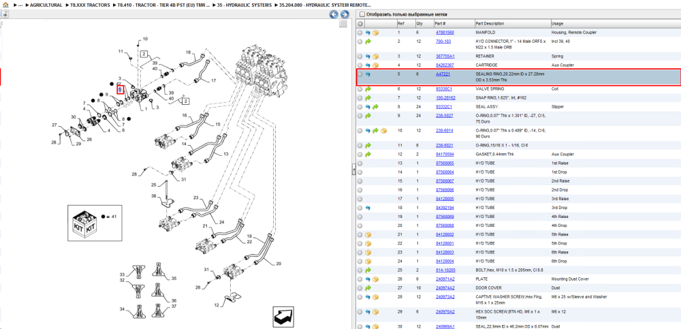
Task: Select callout 10 in the diagram
Action: 145,39
